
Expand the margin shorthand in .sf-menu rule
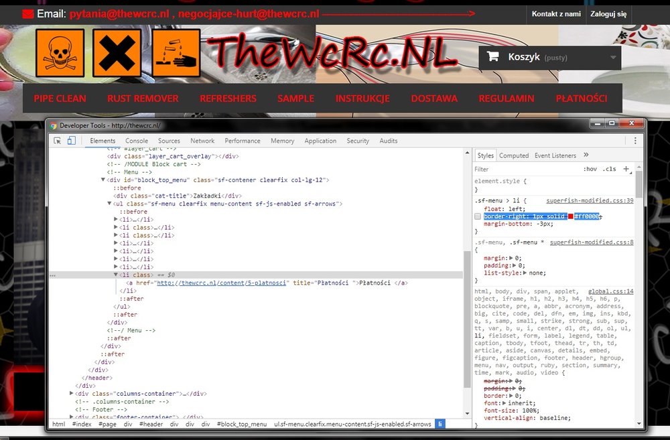(511, 258)
